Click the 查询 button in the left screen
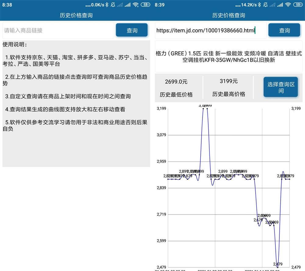305x271 pixels. click(132, 30)
